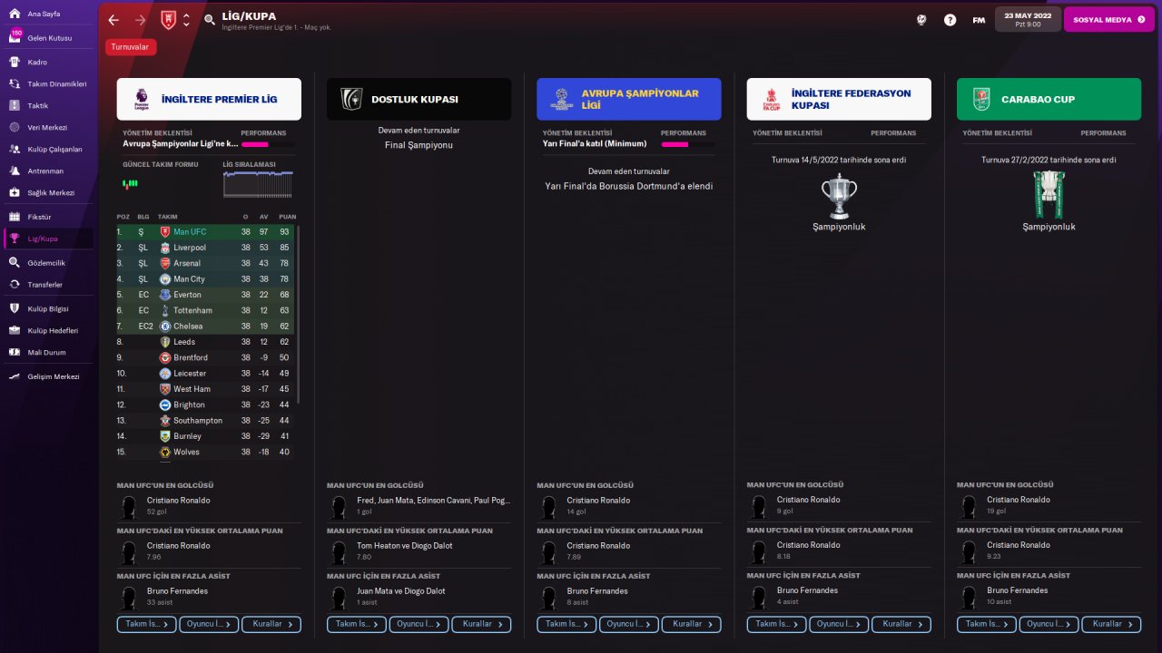Click the Wolves badge in the table
The image size is (1162, 653).
point(165,452)
